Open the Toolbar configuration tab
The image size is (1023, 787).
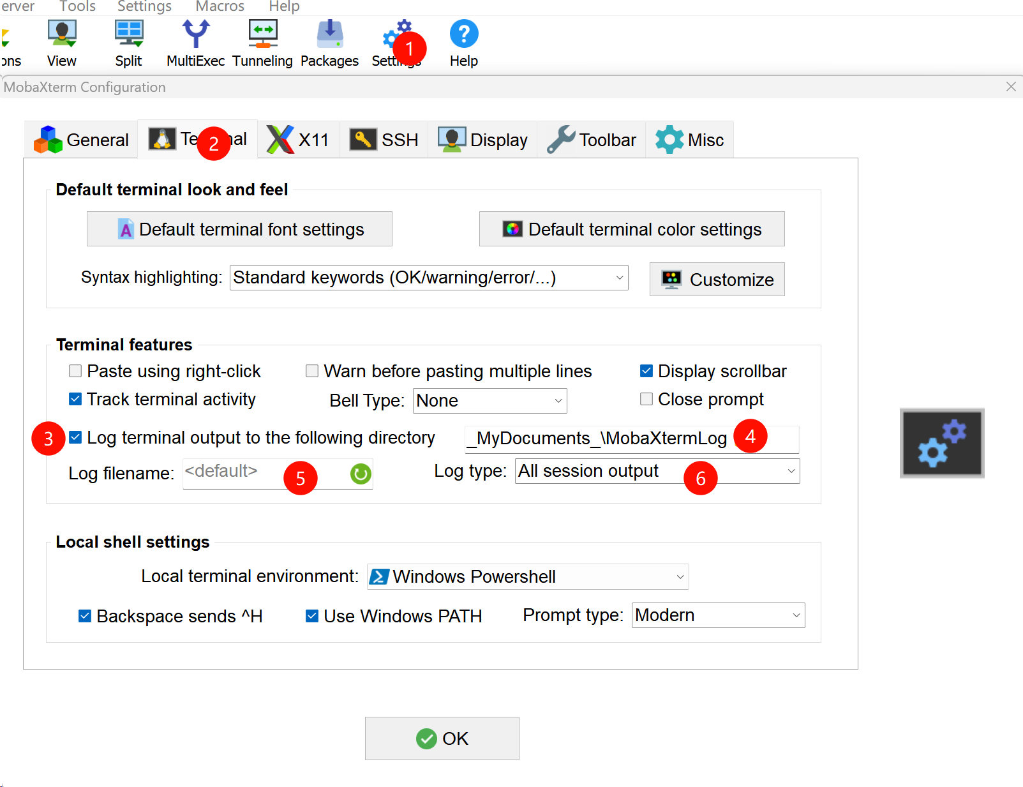[x=592, y=140]
